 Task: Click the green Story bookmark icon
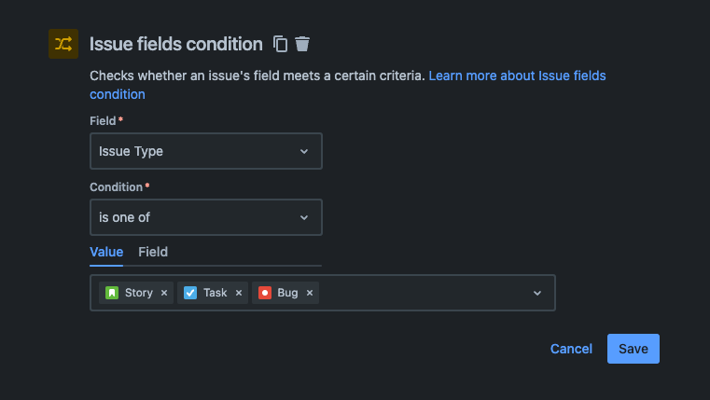click(112, 293)
